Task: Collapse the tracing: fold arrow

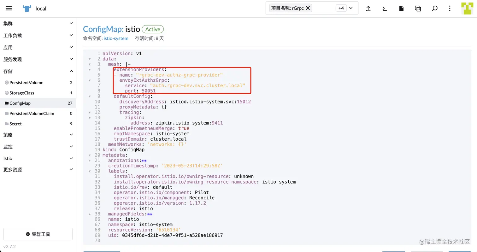Action: click(90, 113)
